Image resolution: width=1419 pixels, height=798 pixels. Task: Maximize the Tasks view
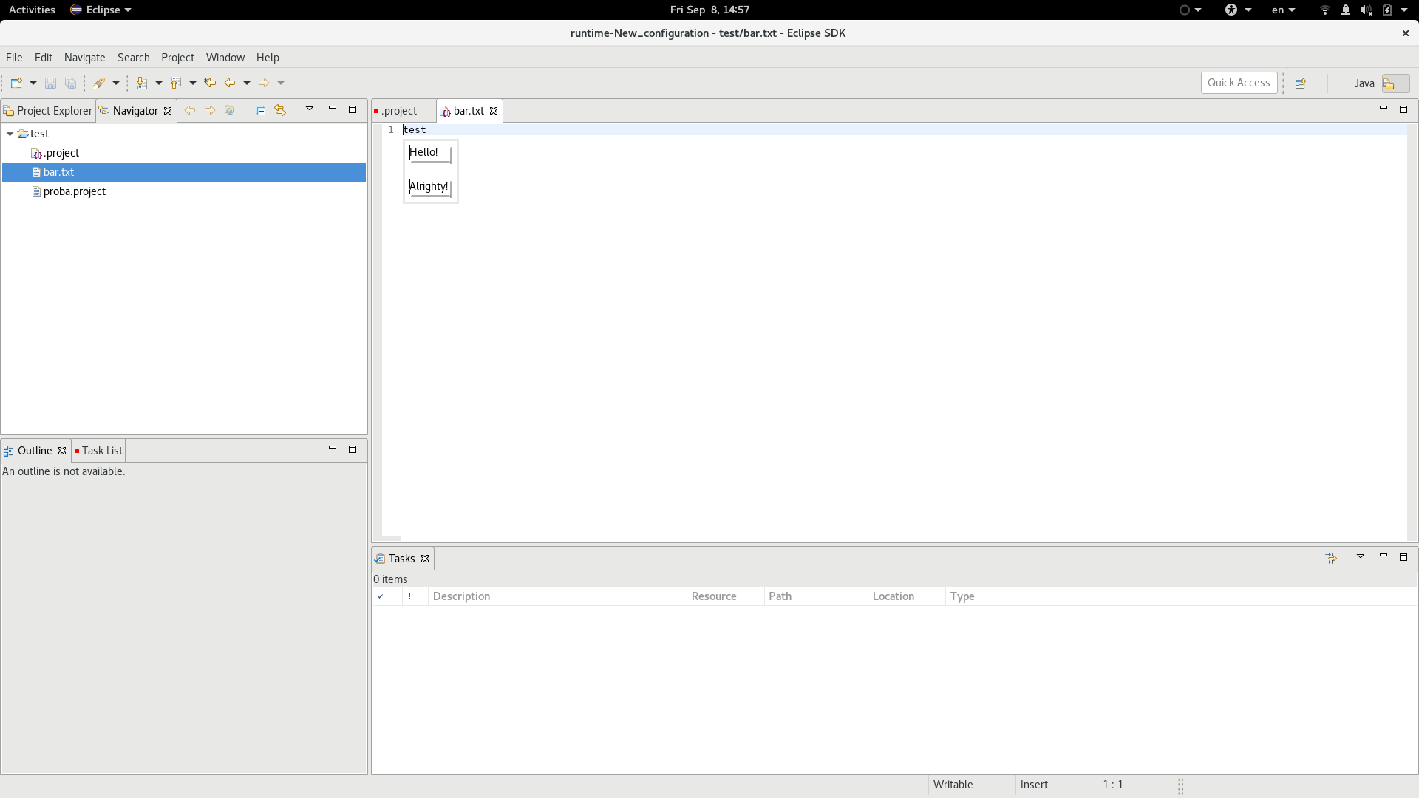click(x=1403, y=557)
